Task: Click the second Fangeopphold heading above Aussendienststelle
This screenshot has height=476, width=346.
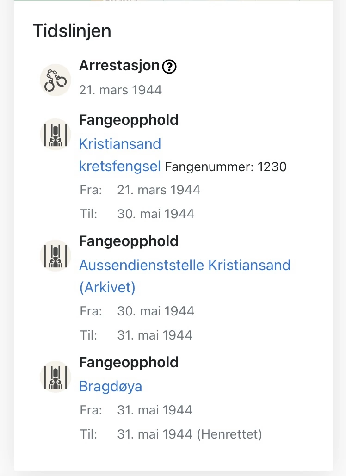Action: [129, 241]
